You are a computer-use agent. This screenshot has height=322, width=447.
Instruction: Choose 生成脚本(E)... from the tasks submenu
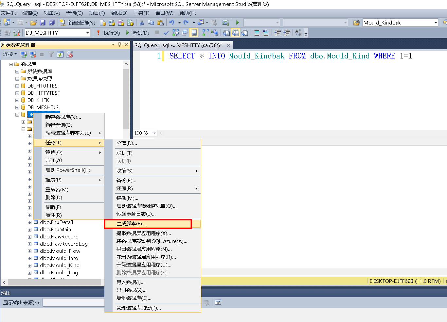point(152,224)
